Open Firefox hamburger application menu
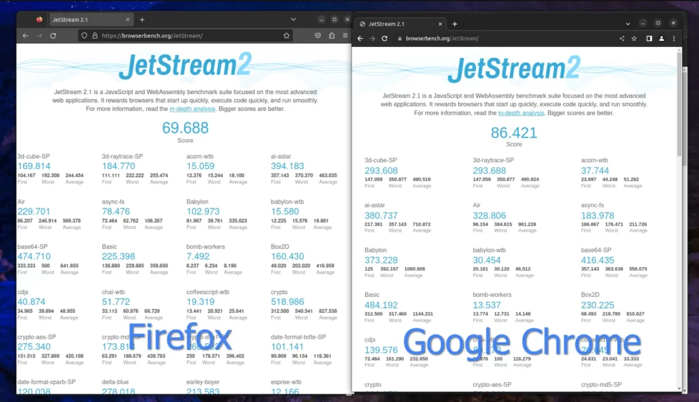 [345, 35]
